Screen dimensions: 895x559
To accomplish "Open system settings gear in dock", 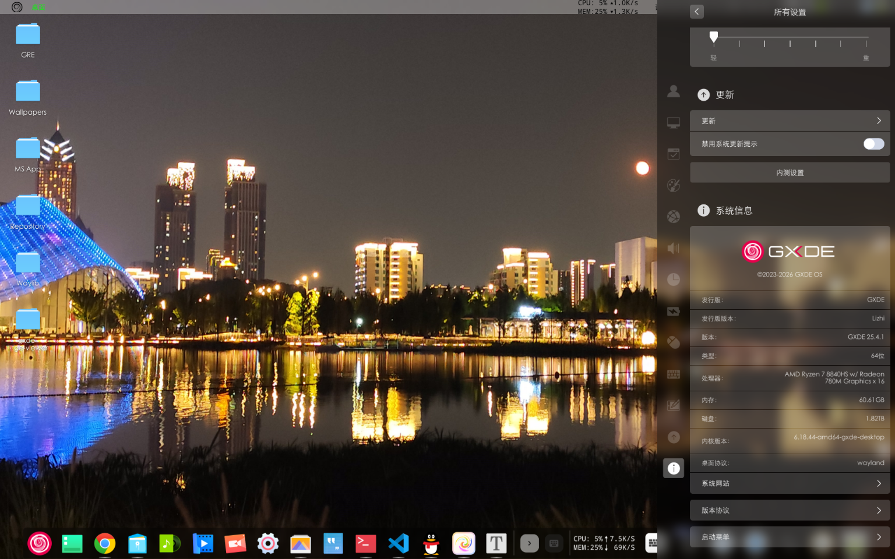I will click(268, 543).
